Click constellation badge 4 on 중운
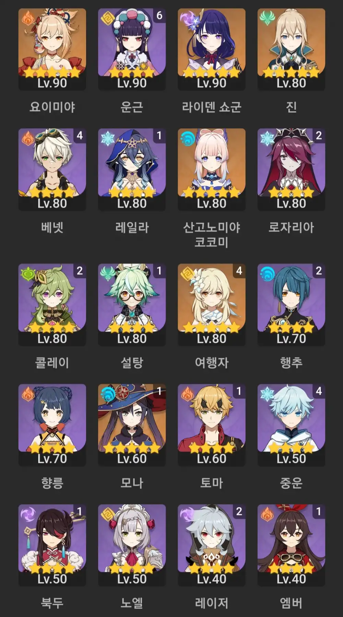This screenshot has width=343, height=617. point(319,391)
